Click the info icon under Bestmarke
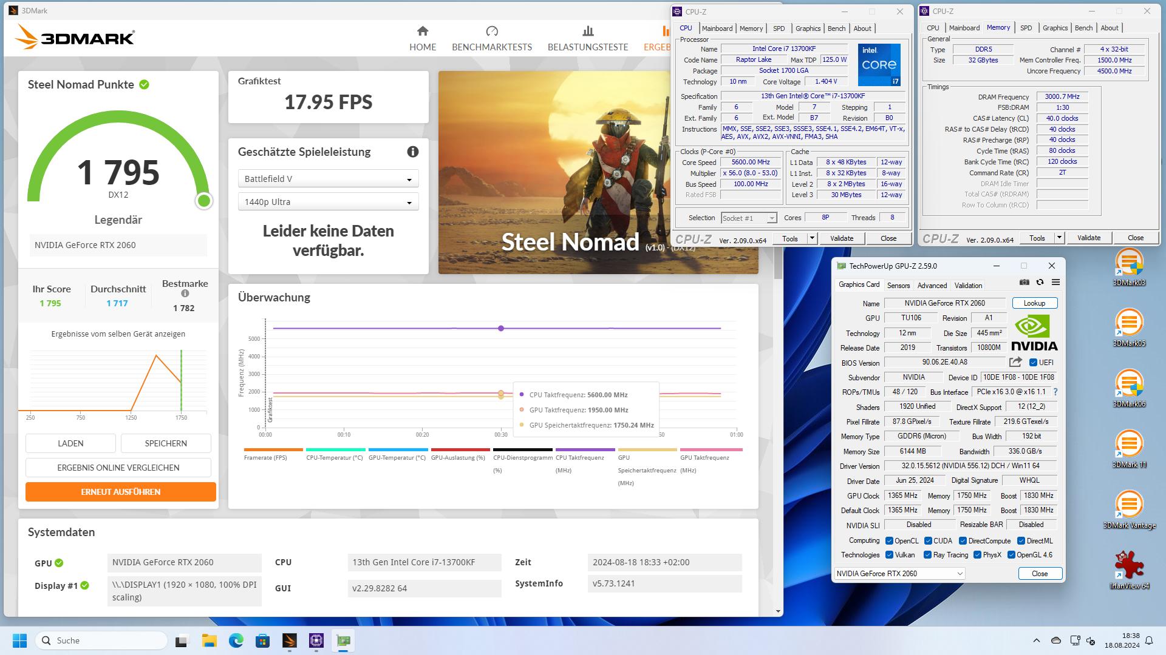Viewport: 1166px width, 655px height. (x=185, y=294)
